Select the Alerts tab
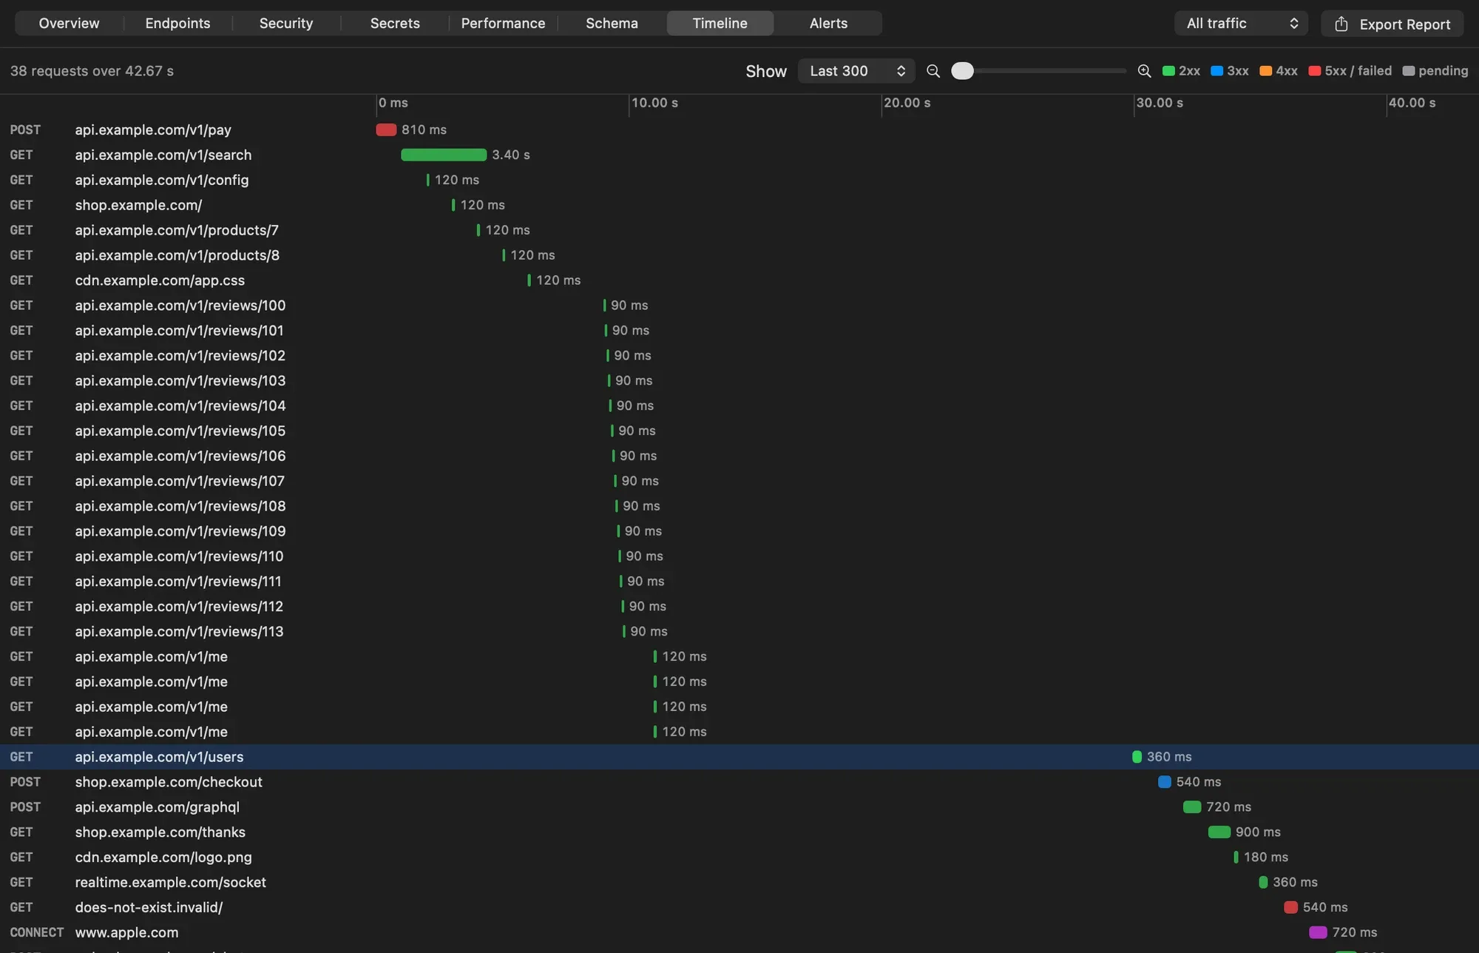 828,23
